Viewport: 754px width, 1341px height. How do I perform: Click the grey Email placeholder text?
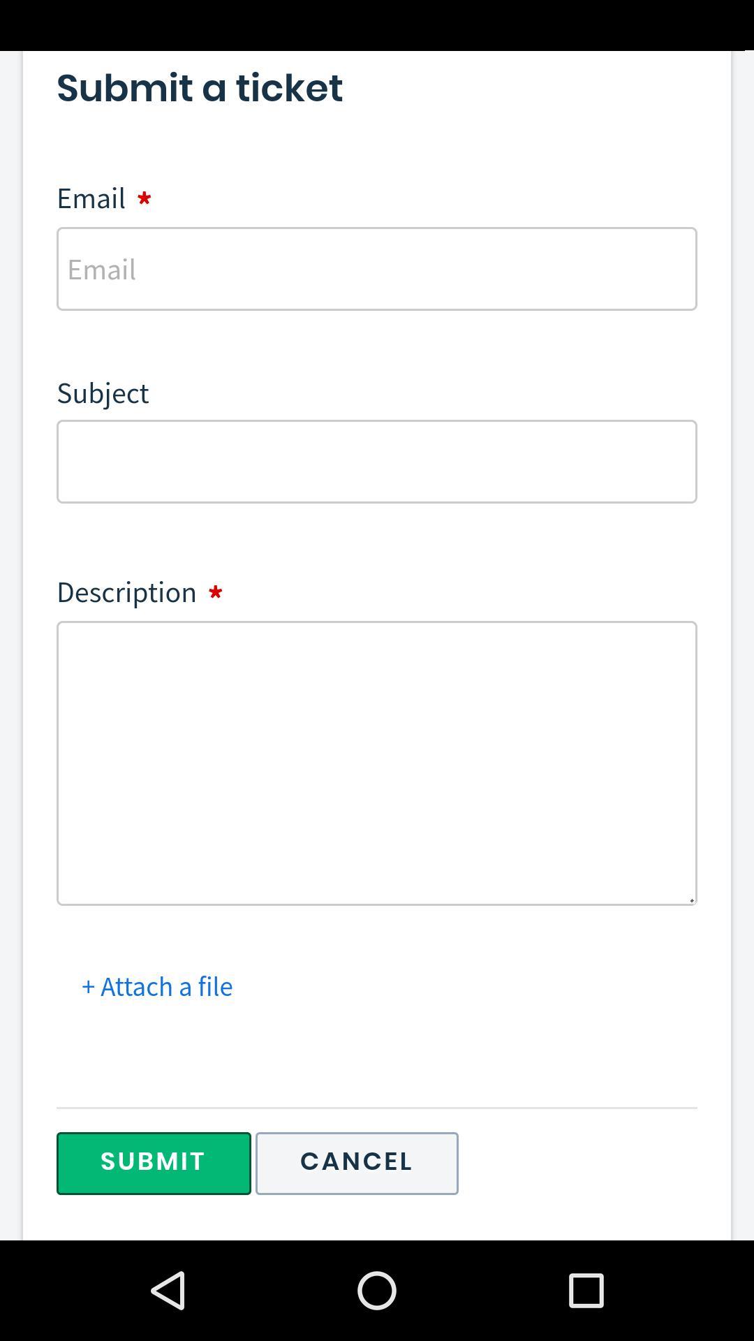pyautogui.click(x=102, y=270)
